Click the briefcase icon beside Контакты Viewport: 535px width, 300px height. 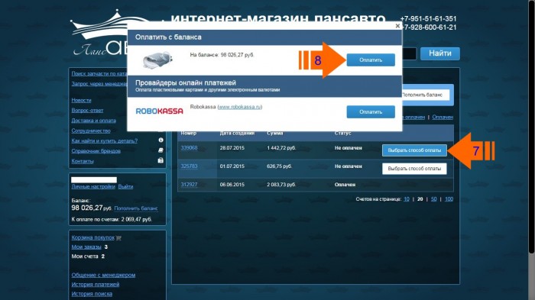(x=160, y=160)
